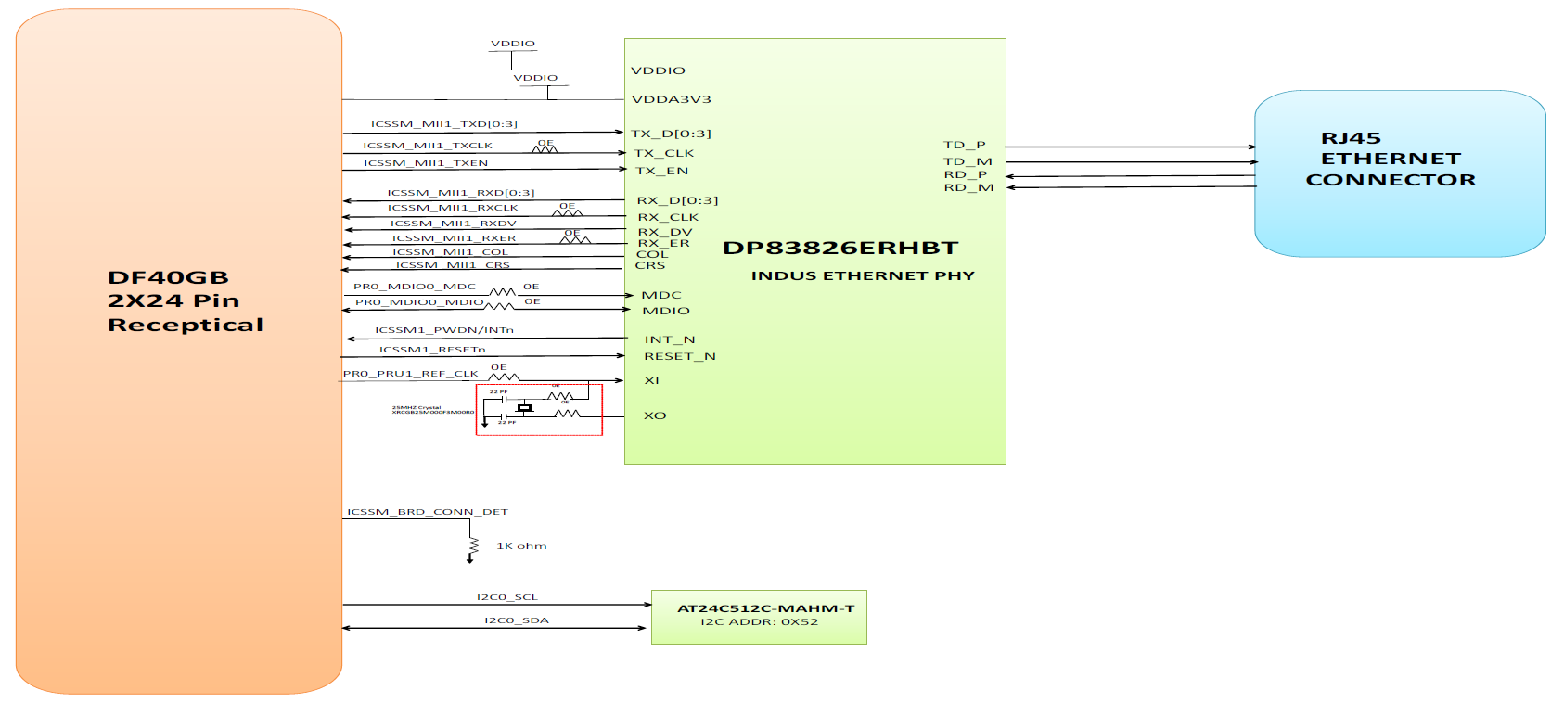Click the RX_D[0:3] pin label
Viewport: 1551px width, 703px height.
[x=677, y=200]
